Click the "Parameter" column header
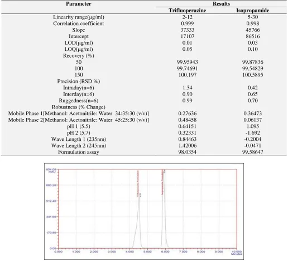Screen dimensions: 288x261 (x=79, y=4)
